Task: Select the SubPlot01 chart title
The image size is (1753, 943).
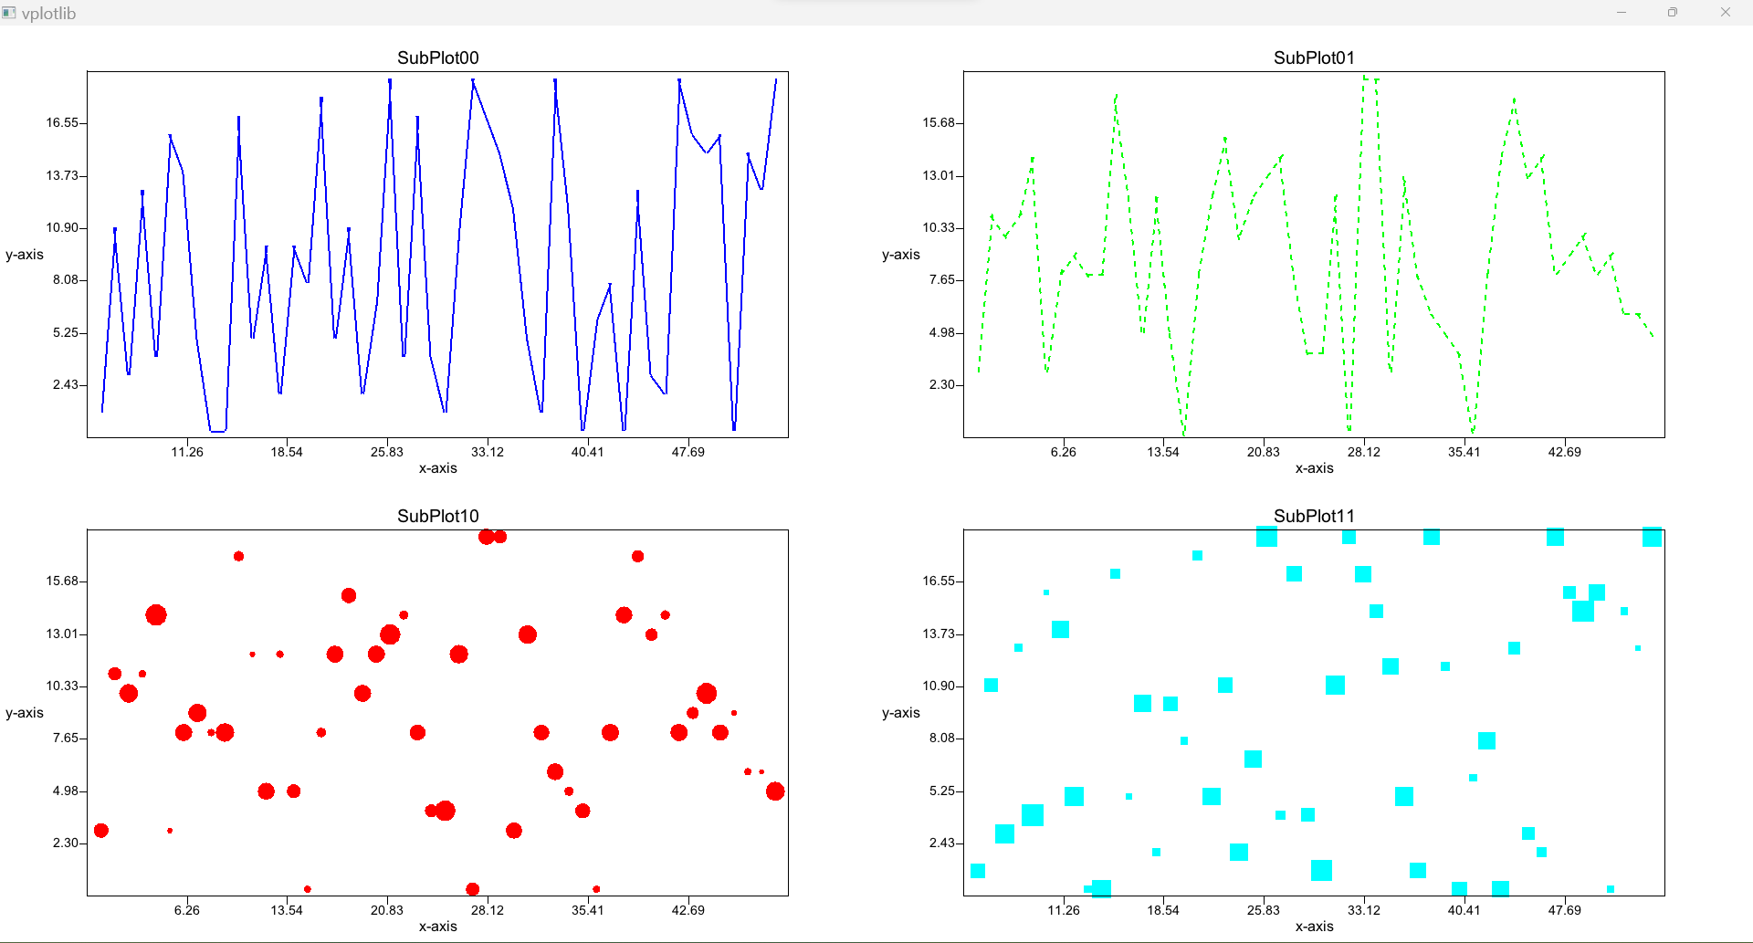Action: [x=1314, y=58]
